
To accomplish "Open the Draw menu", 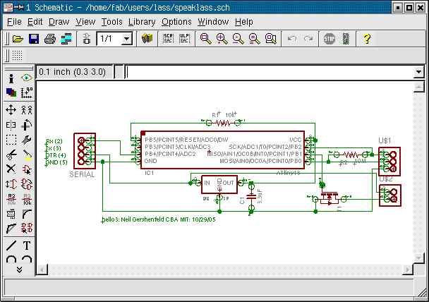I will pos(59,22).
